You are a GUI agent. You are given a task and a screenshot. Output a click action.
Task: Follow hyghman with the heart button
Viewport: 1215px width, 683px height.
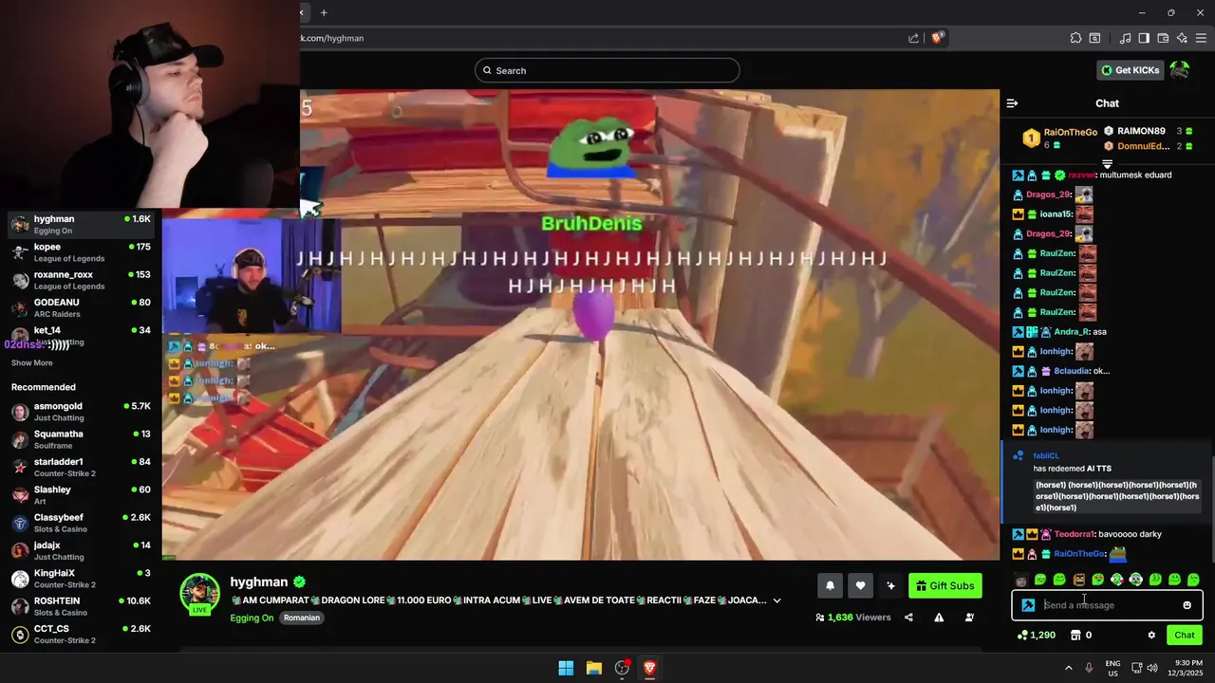(860, 585)
